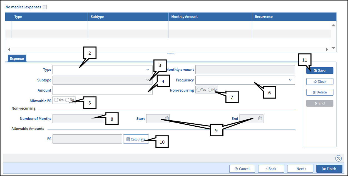Select No for Allowable FS
Image resolution: width=348 pixels, height=176 pixels.
point(67,100)
